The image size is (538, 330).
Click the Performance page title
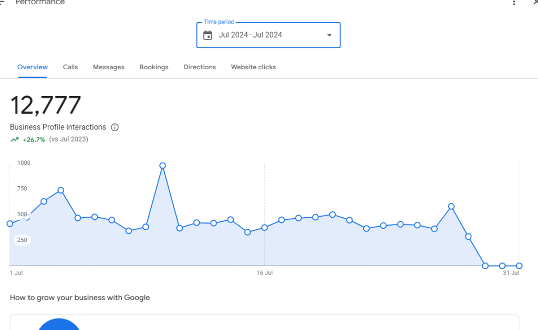click(x=40, y=3)
